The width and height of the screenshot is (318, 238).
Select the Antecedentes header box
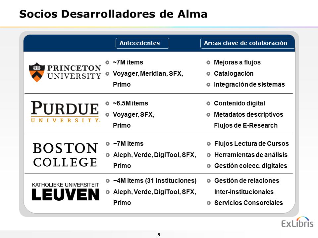(x=142, y=43)
